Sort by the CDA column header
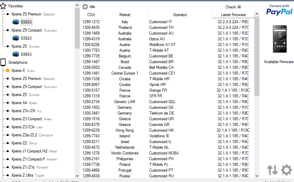Image resolution: width=294 pixels, height=182 pixels. (x=91, y=14)
